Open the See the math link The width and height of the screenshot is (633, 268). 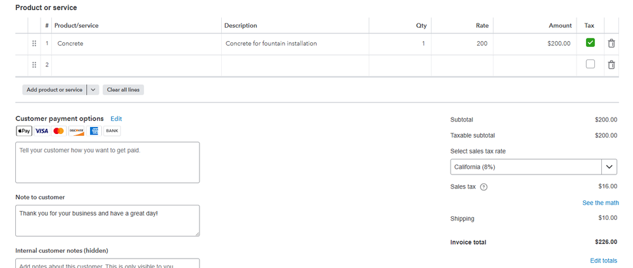(x=600, y=203)
